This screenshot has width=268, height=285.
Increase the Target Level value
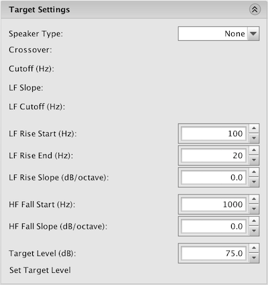(254, 248)
